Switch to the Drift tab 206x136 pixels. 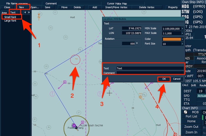pos(194,85)
